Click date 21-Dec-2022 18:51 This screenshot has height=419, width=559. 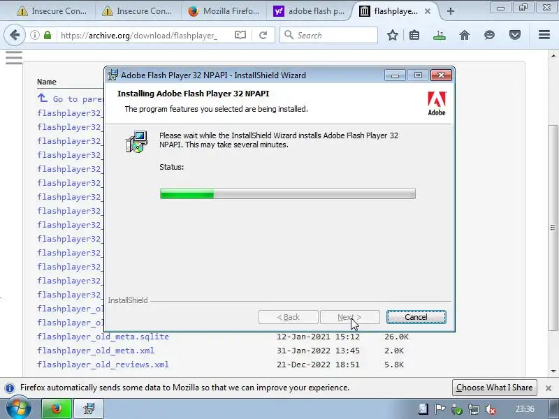pyautogui.click(x=318, y=365)
